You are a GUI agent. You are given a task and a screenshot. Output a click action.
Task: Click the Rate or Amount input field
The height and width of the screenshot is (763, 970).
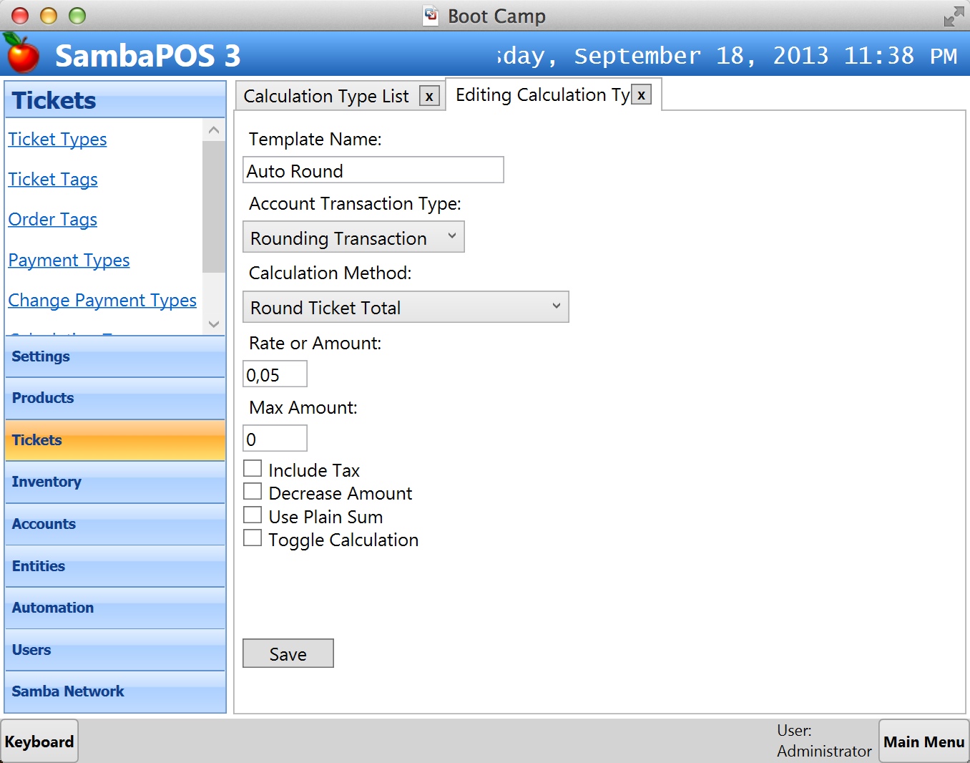click(x=275, y=374)
